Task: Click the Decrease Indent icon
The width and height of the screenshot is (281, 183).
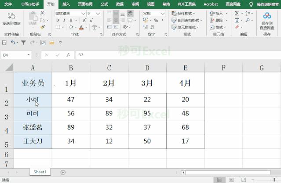Action: [x=109, y=27]
